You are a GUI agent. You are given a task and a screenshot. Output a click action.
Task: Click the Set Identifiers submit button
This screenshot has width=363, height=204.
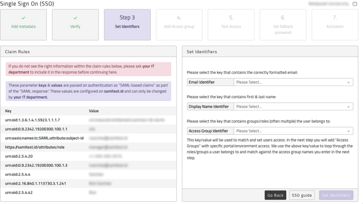[x=336, y=195]
